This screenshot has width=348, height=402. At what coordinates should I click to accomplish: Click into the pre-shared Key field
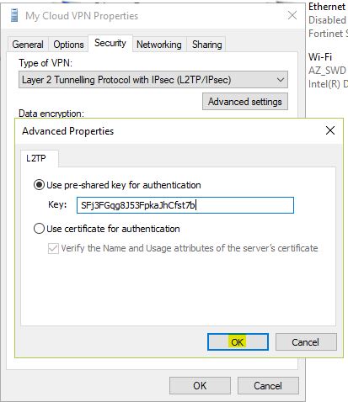185,205
